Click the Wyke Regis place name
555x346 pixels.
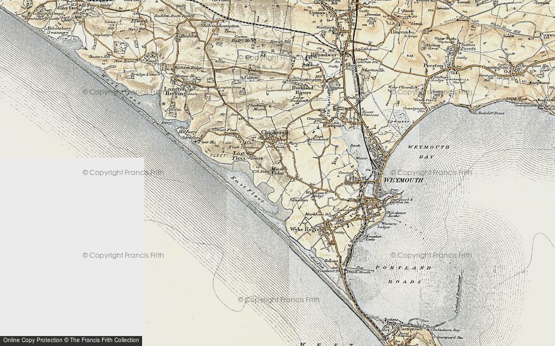coord(305,229)
